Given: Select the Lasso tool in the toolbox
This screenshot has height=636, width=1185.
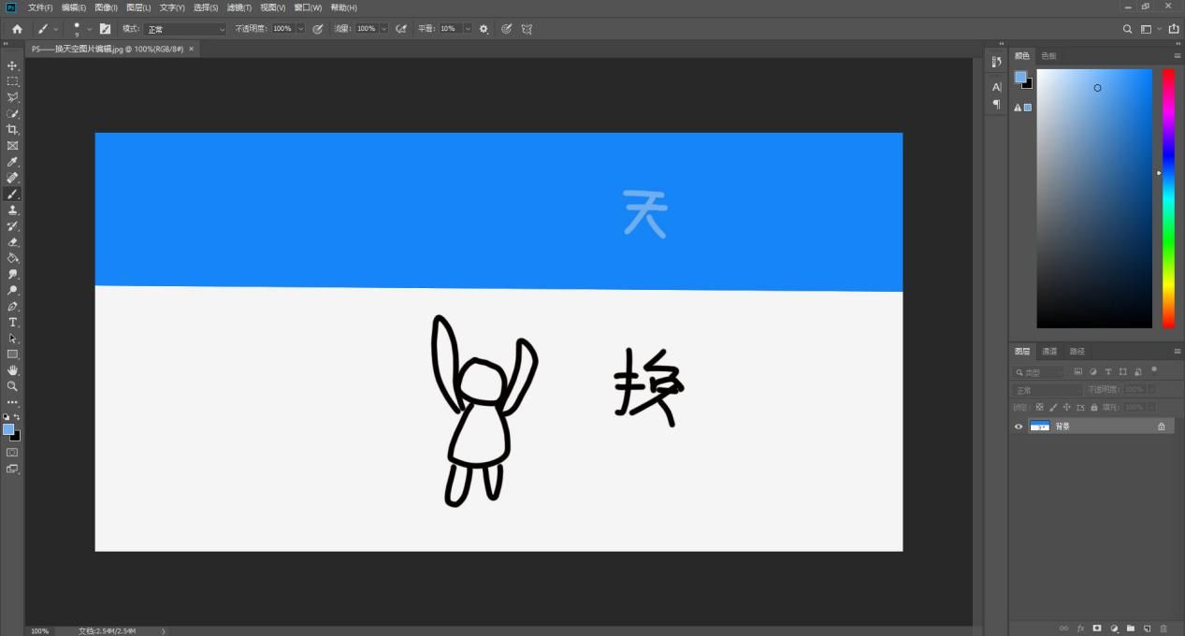Looking at the screenshot, I should click(x=12, y=97).
